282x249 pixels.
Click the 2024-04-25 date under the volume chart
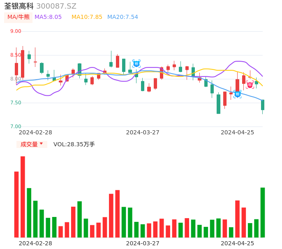pyautogui.click(x=238, y=243)
